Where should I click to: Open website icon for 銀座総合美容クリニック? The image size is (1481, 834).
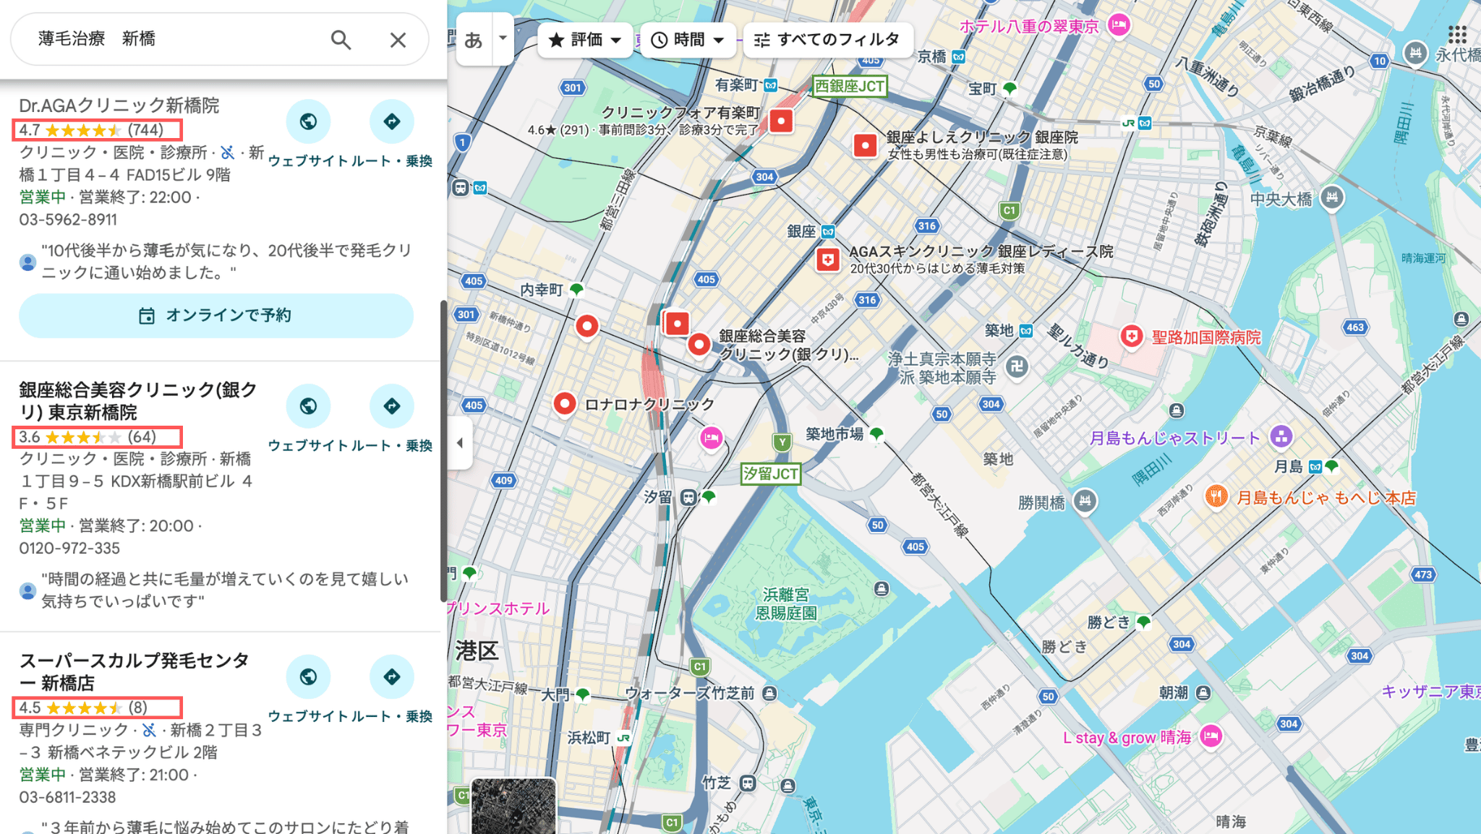point(308,406)
